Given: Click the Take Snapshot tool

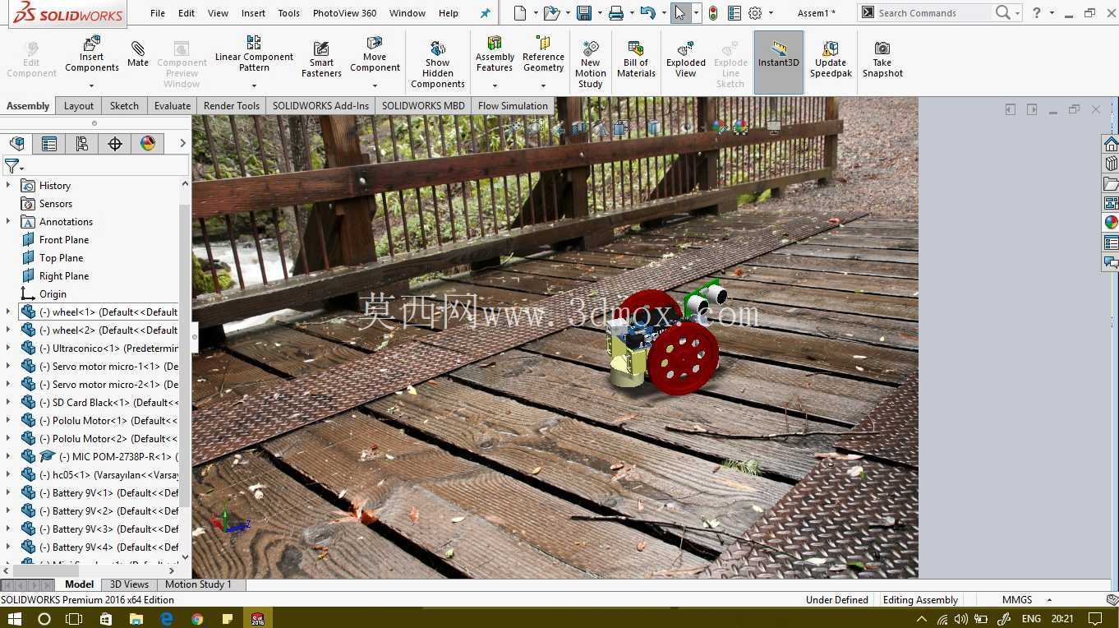Looking at the screenshot, I should click(882, 59).
